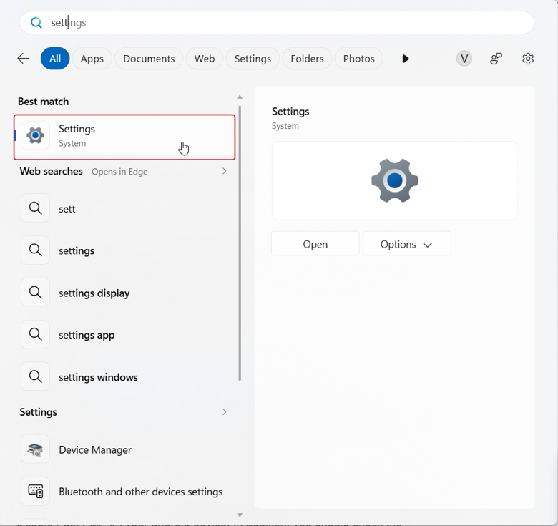Click the Device Manager icon

[x=35, y=449]
